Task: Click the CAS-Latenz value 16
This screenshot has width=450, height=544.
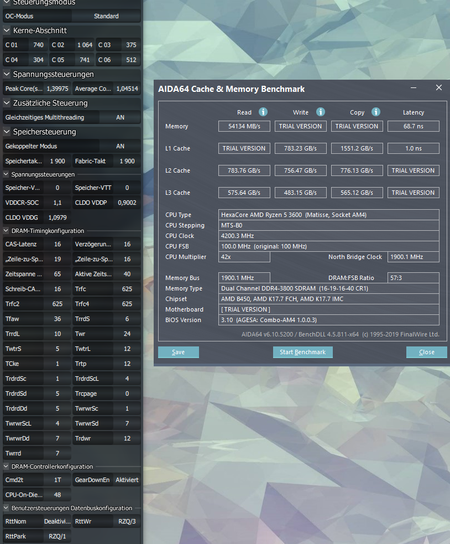Action: point(57,244)
